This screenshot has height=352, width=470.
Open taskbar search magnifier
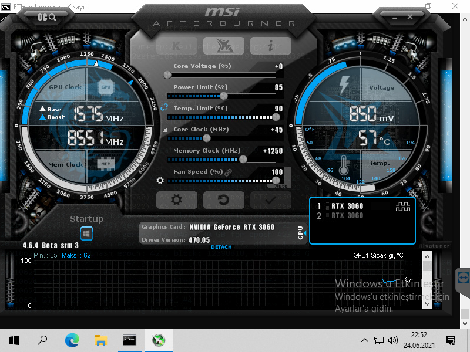pos(42,340)
